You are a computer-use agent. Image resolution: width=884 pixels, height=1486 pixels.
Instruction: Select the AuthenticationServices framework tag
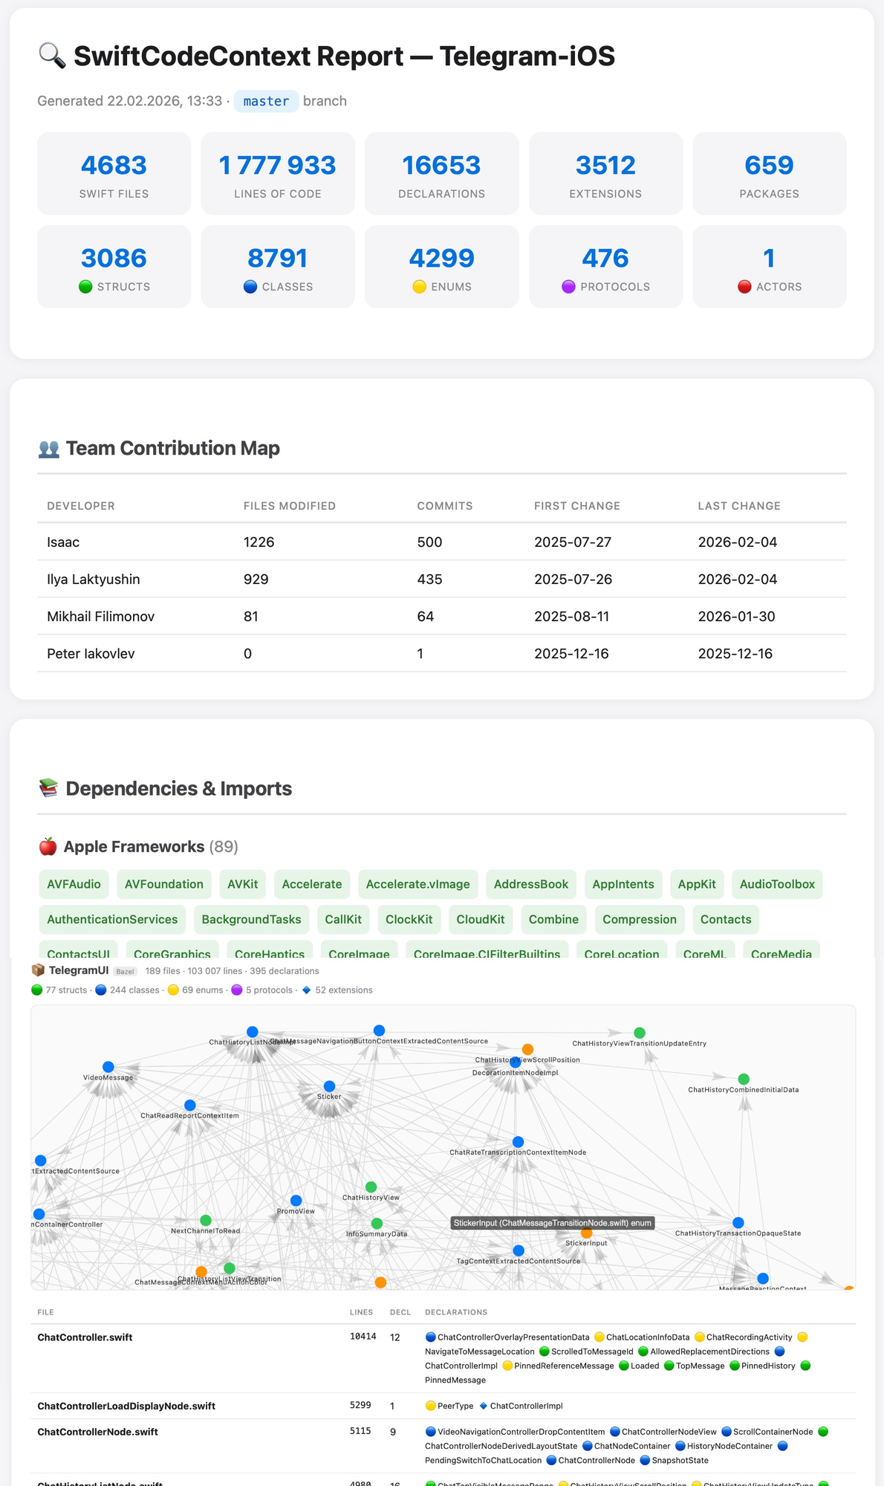[x=112, y=919]
